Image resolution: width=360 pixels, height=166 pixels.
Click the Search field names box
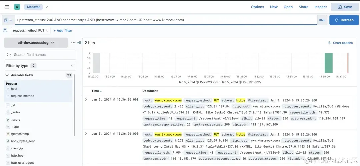(x=40, y=55)
